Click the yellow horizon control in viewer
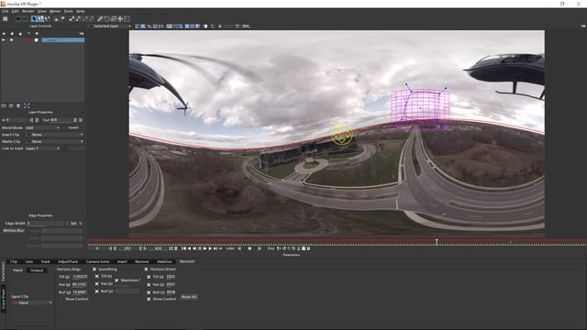This screenshot has height=330, width=587. 341,134
